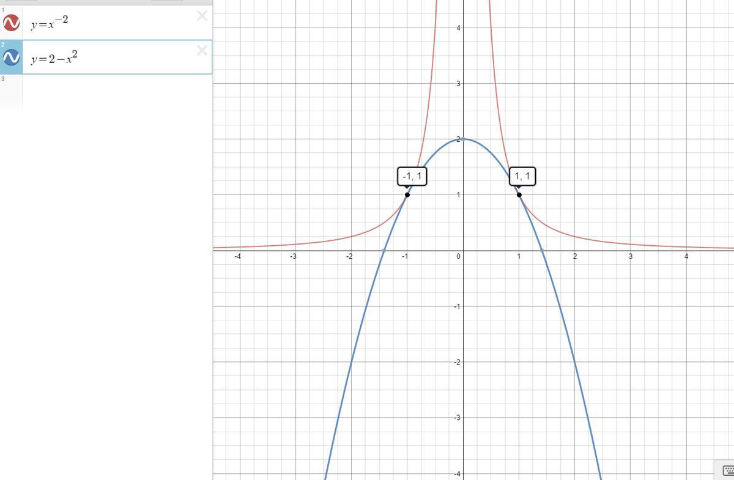Toggle visibility of blue curve y=2-x^2
This screenshot has height=480, width=734.
pos(11,57)
